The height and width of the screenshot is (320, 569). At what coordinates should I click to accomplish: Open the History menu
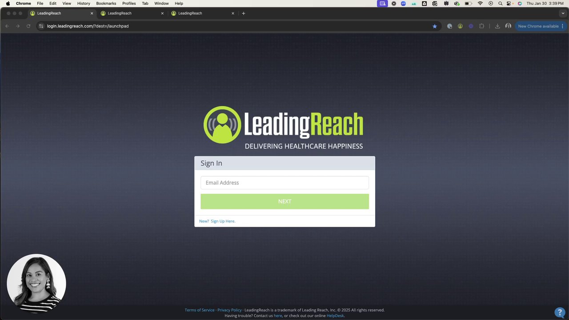click(84, 4)
